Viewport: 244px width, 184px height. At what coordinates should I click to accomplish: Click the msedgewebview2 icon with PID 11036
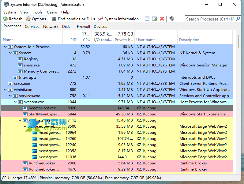point(35,157)
